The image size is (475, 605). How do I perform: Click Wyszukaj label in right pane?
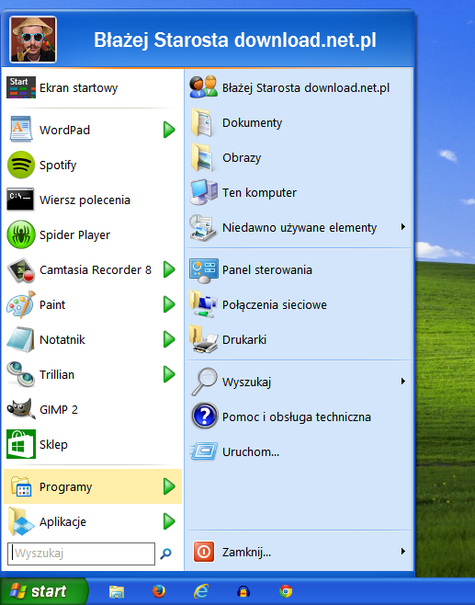click(247, 382)
